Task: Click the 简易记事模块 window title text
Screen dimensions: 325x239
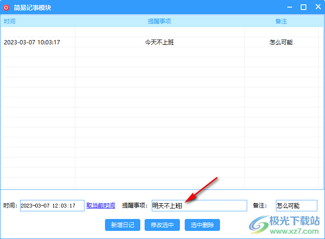Action: (32, 7)
